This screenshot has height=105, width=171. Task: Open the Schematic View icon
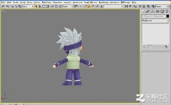[144, 7]
